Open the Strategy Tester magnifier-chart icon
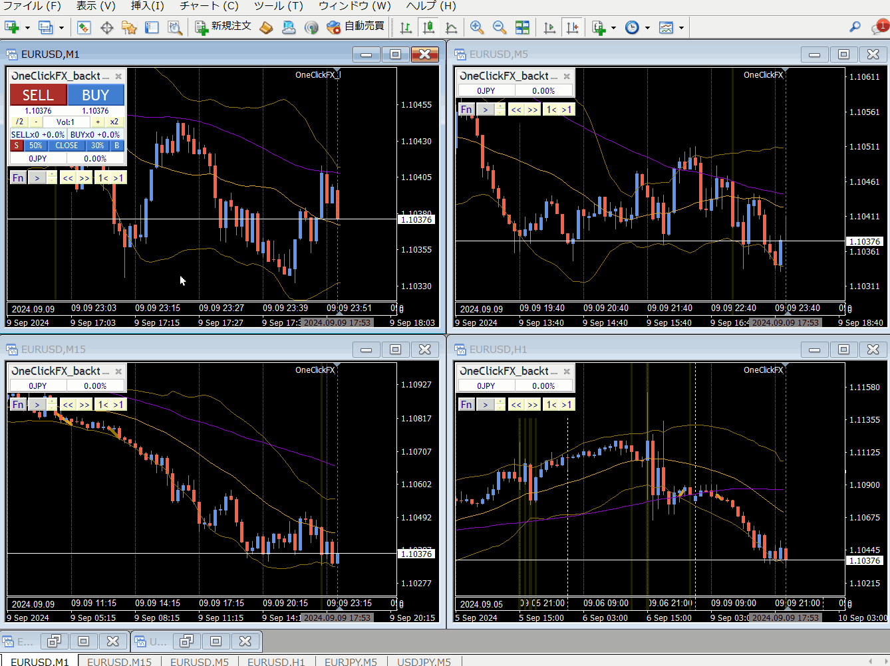Image resolution: width=890 pixels, height=666 pixels. point(174,27)
